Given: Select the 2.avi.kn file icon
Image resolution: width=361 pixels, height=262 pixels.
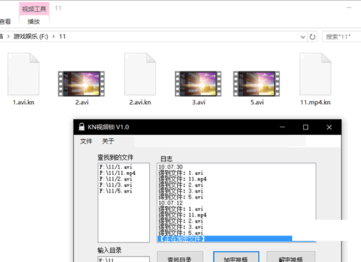Looking at the screenshot, I should [x=140, y=74].
